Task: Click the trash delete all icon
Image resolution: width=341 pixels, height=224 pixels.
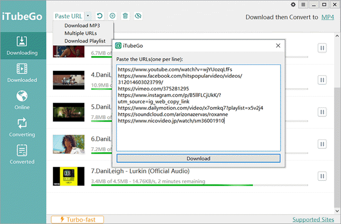Action: coord(125,16)
